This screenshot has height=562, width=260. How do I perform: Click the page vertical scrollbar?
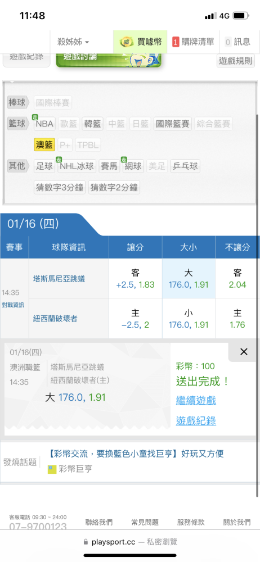[258, 305]
